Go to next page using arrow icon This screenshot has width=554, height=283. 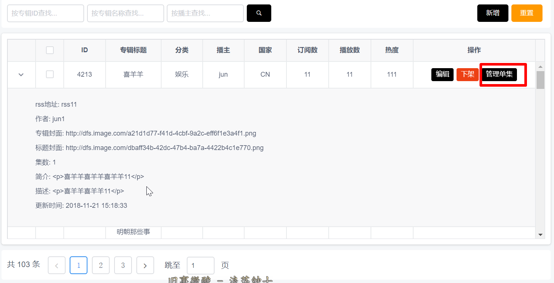[x=145, y=265]
